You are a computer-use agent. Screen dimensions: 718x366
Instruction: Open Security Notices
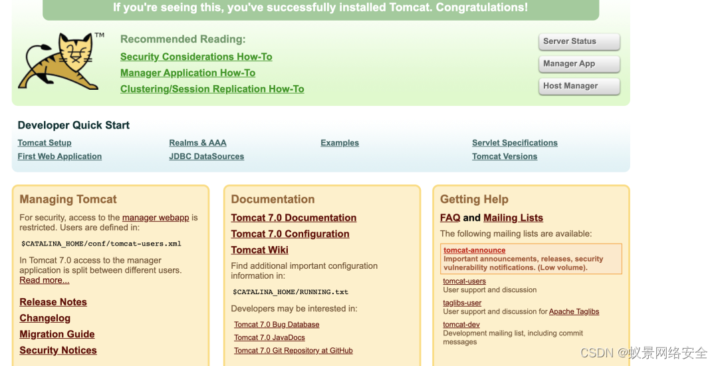pyautogui.click(x=58, y=351)
